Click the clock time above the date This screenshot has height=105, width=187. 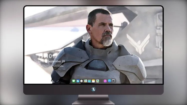tap(45, 56)
